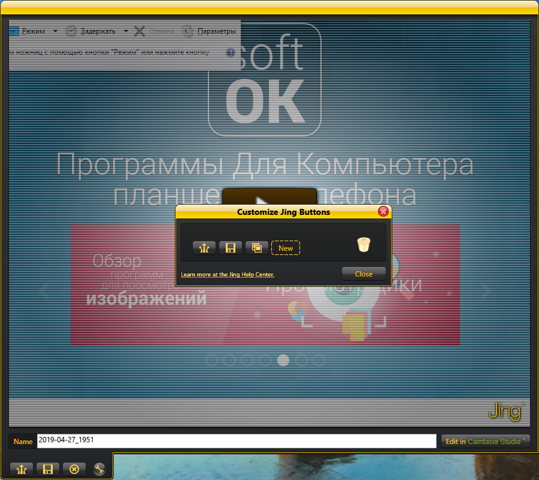539x480 pixels.
Task: Click the Copy icon in Customize Jing Buttons
Action: point(257,248)
